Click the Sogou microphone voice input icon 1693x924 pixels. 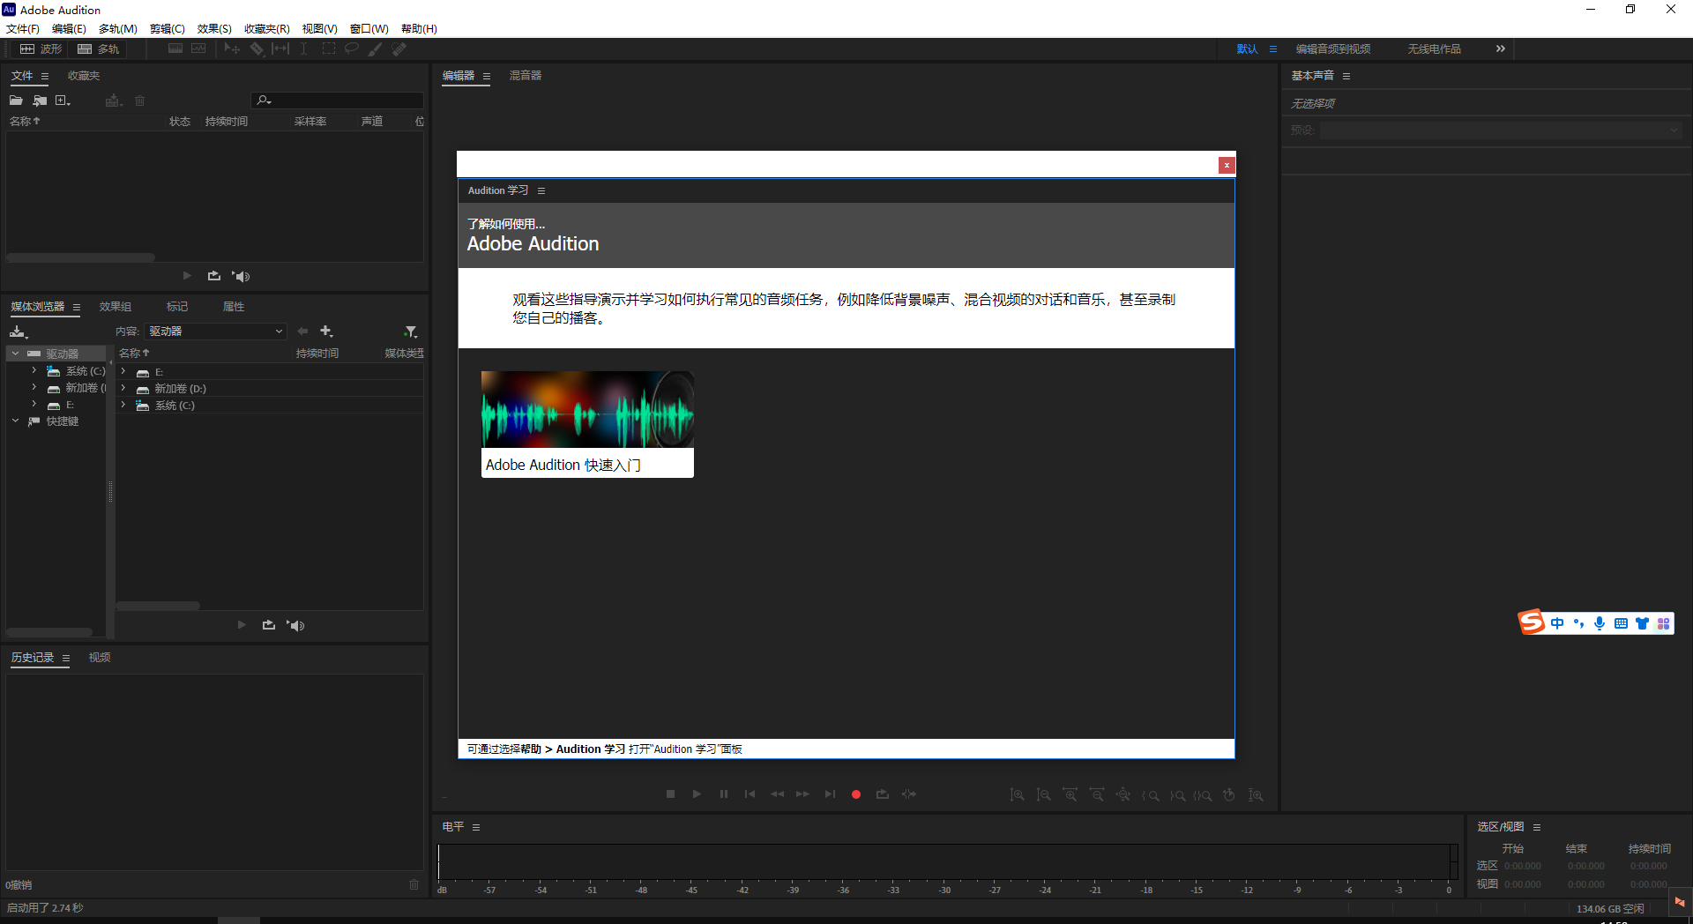coord(1600,623)
